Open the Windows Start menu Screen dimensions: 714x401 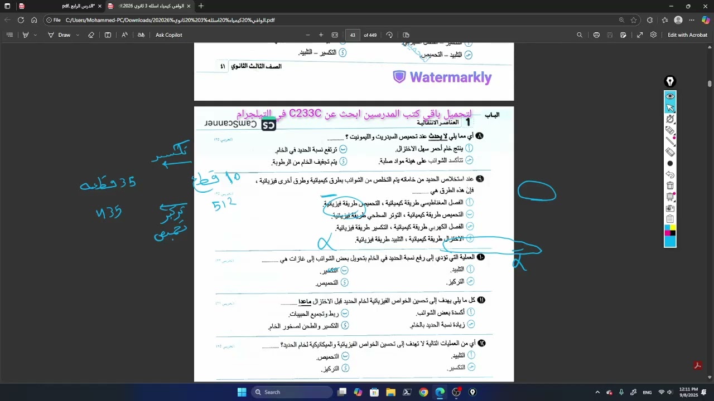tap(242, 392)
